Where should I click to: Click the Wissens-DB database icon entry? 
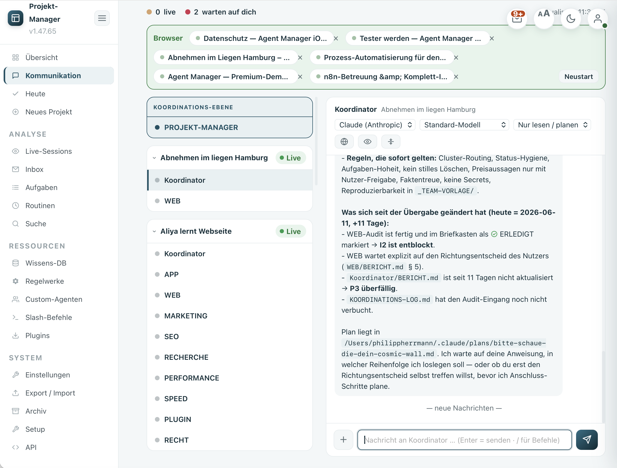coord(59,263)
